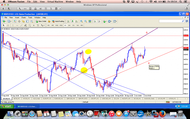Open the Navigator panel
This screenshot has width=190, height=119.
click(23, 21)
